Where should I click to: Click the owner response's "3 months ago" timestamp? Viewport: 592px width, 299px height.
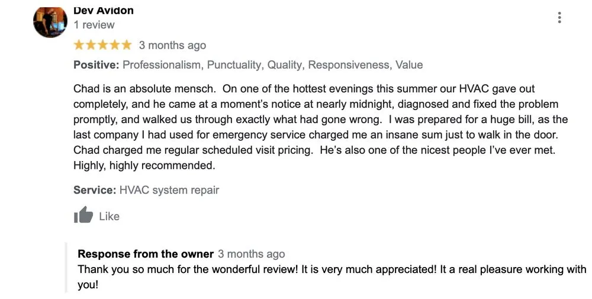click(251, 254)
